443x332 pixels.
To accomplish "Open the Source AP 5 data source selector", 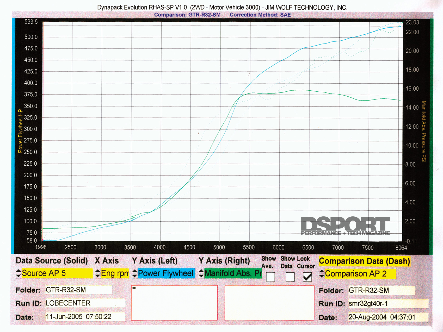I will pos(57,273).
